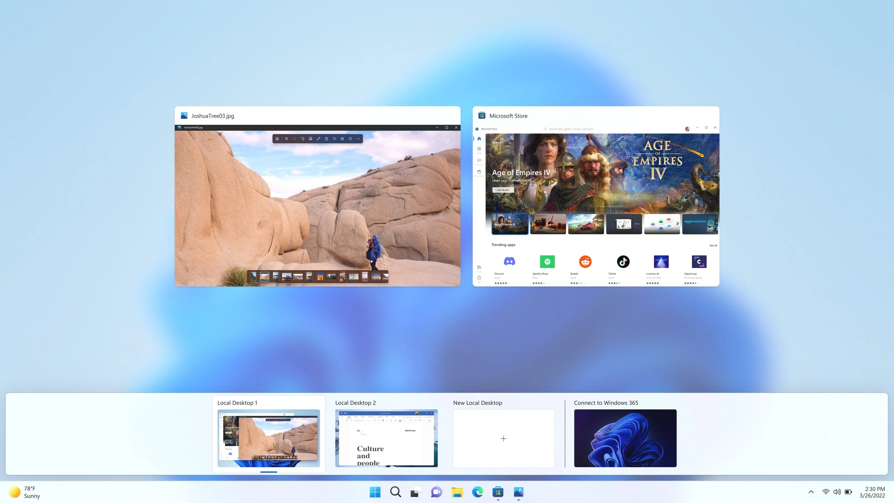This screenshot has height=503, width=894.
Task: Favorite the photo with the heart toggle
Action: coord(334,139)
